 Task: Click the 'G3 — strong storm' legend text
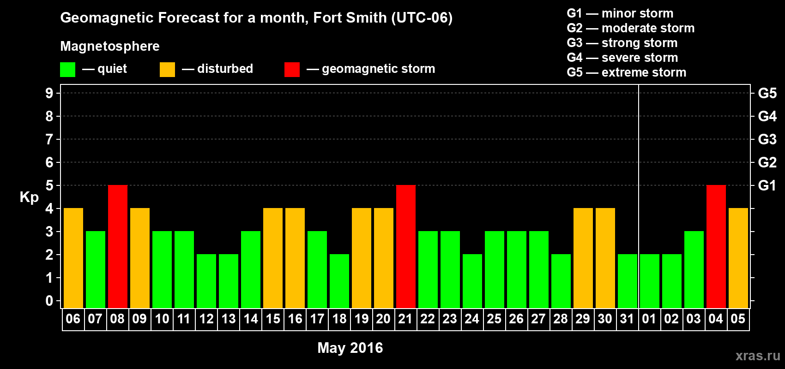pyautogui.click(x=622, y=43)
